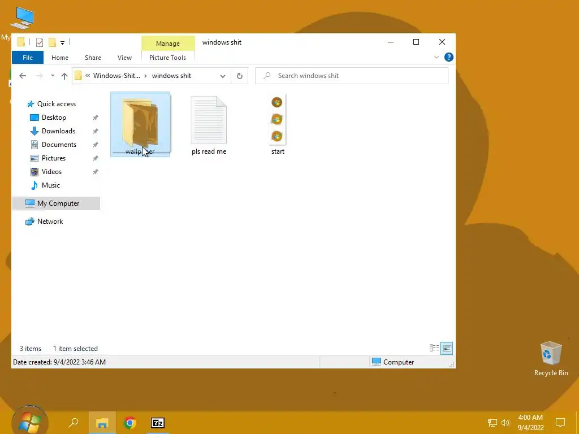Click the Properties quick access icon
This screenshot has height=434, width=579.
[x=40, y=42]
